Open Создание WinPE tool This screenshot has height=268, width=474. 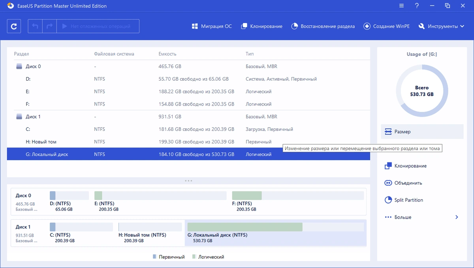pyautogui.click(x=386, y=26)
